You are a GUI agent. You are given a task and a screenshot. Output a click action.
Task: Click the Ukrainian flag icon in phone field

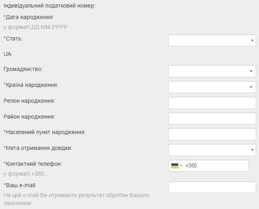pyautogui.click(x=175, y=166)
